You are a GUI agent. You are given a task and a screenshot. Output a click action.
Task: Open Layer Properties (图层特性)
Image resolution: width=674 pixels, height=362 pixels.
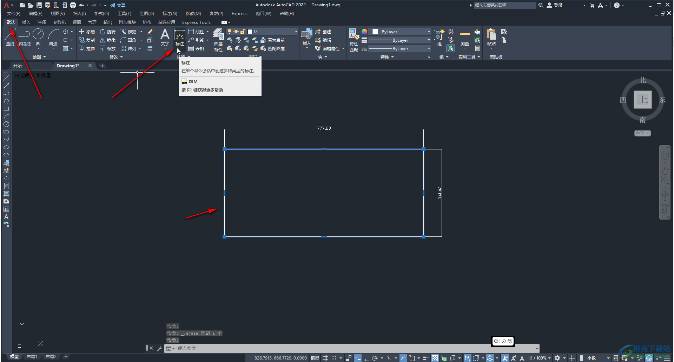[218, 40]
